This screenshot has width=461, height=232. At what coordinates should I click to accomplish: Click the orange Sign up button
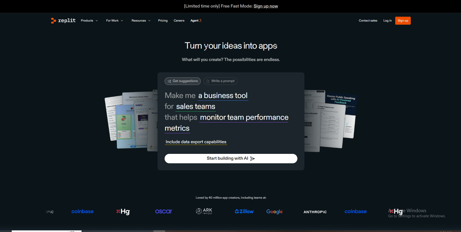(403, 21)
